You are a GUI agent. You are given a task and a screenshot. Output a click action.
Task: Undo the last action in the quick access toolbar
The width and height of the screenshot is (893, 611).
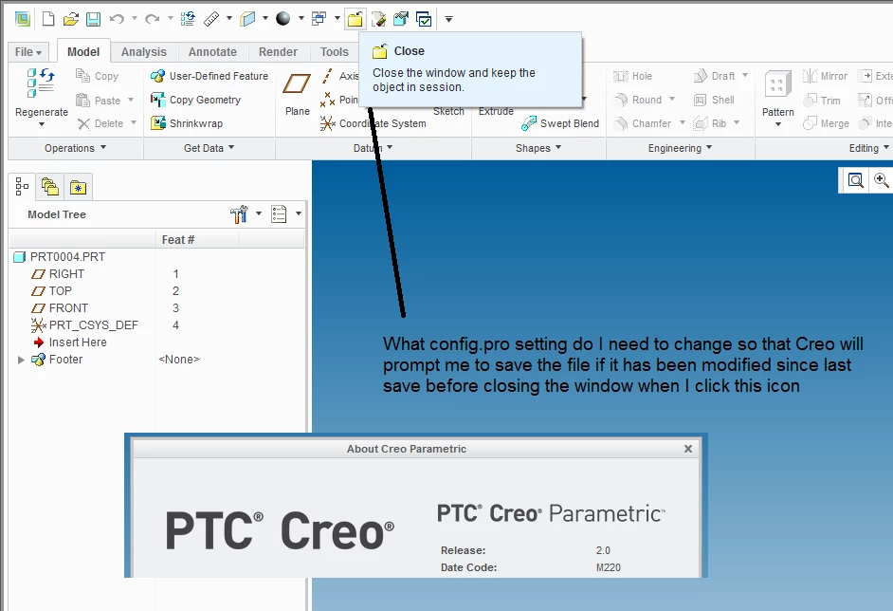point(117,19)
